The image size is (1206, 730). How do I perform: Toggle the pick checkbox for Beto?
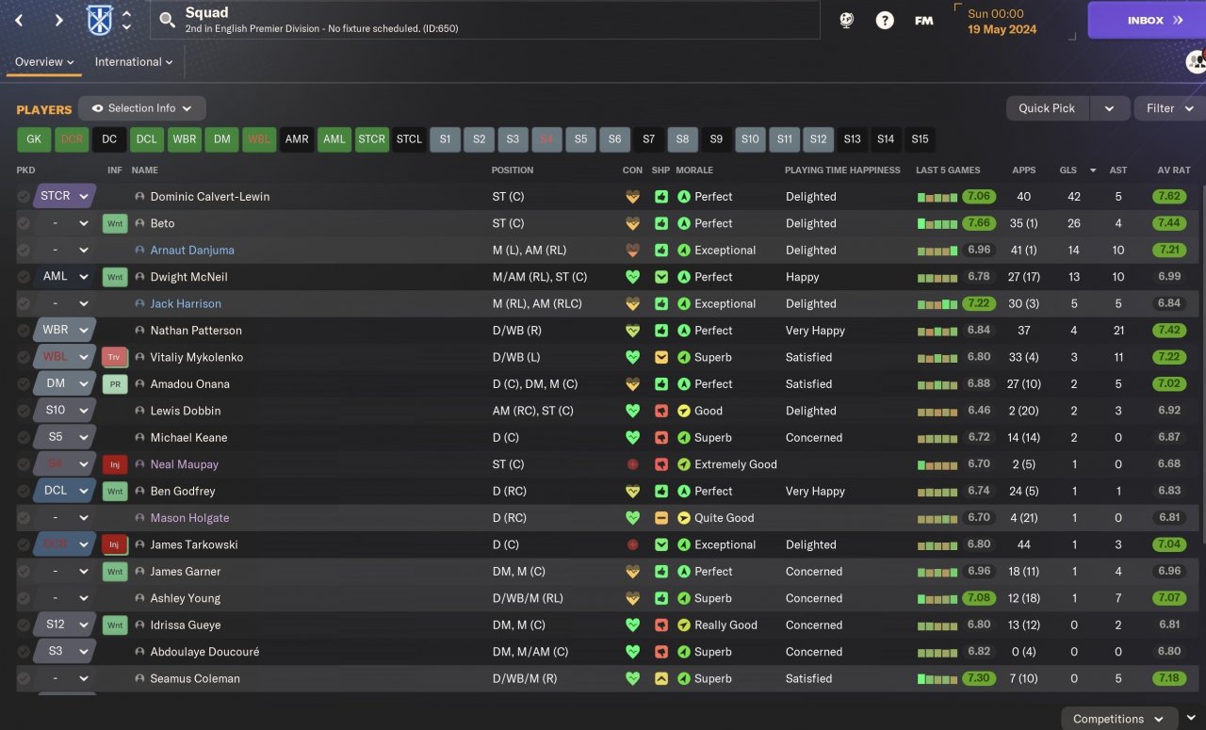pos(24,223)
